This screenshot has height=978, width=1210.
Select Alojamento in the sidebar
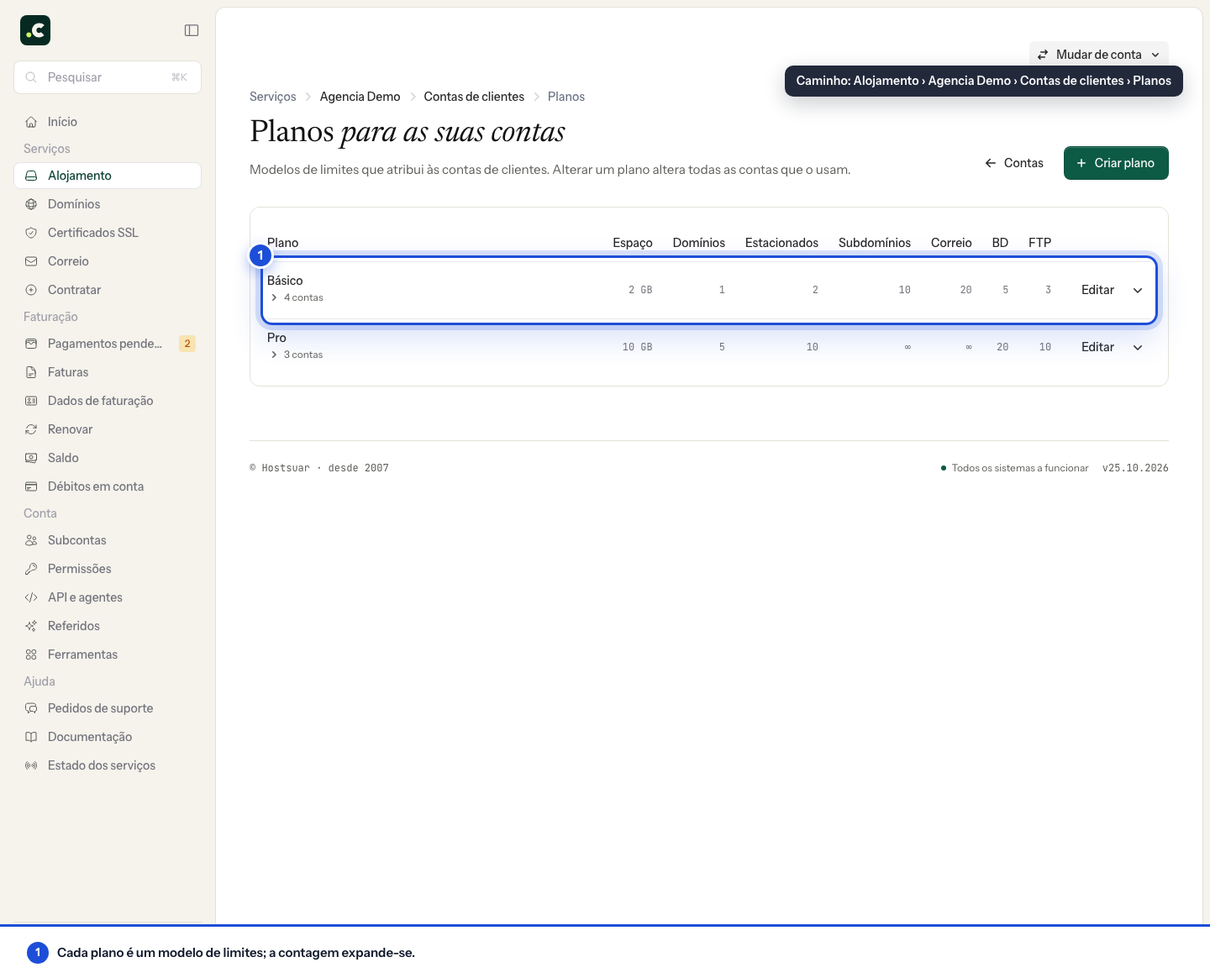click(x=108, y=176)
